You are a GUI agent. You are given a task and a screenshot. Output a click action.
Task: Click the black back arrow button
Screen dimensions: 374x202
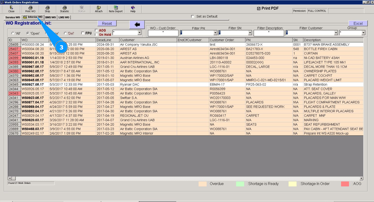[x=137, y=24]
